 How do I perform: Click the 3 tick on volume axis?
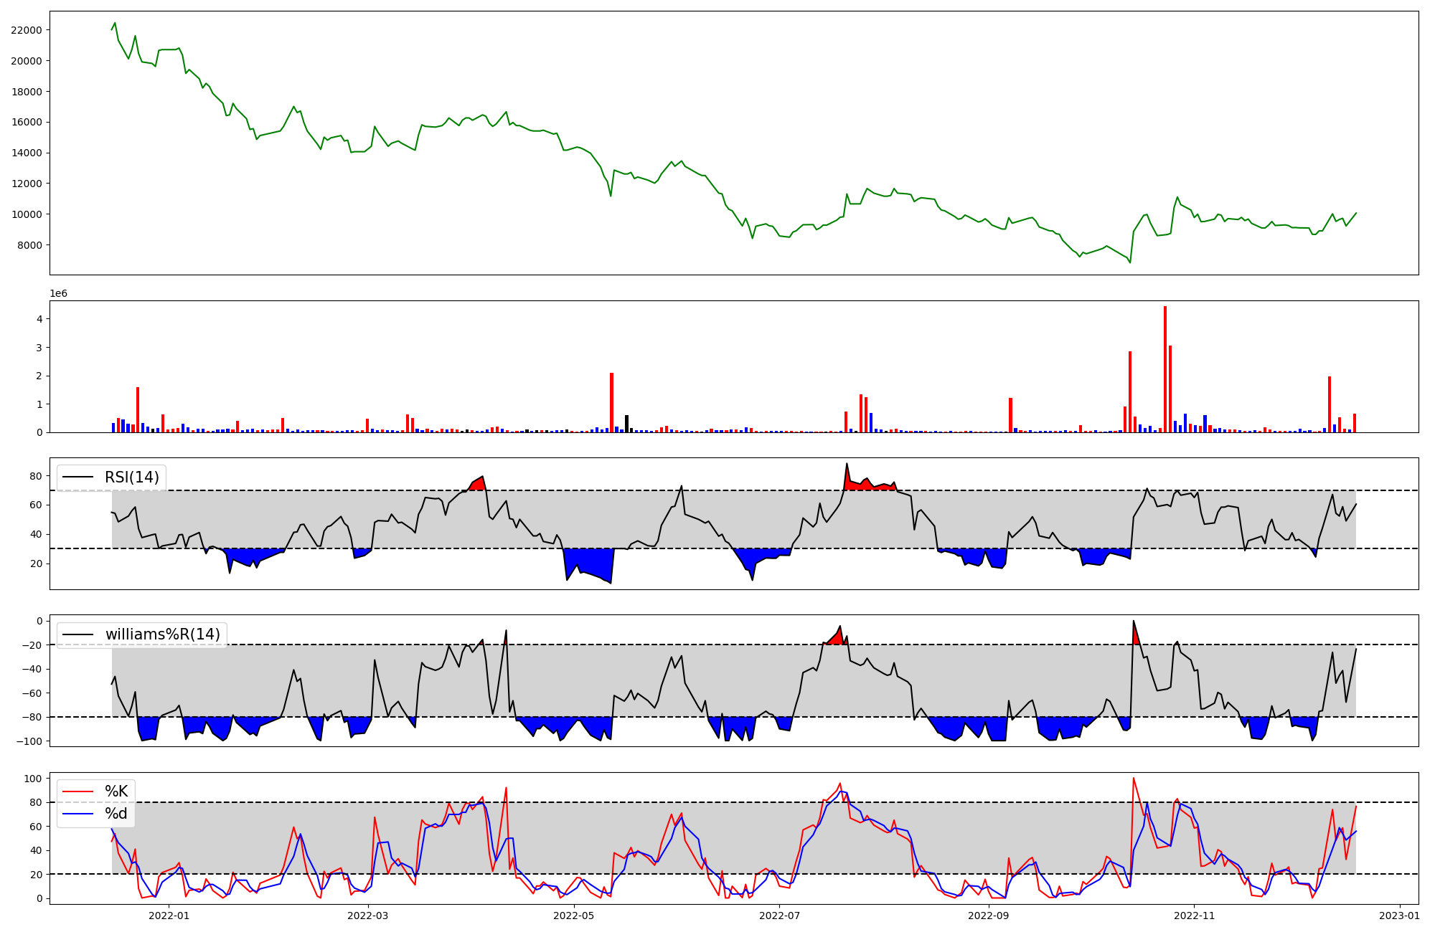click(x=39, y=348)
